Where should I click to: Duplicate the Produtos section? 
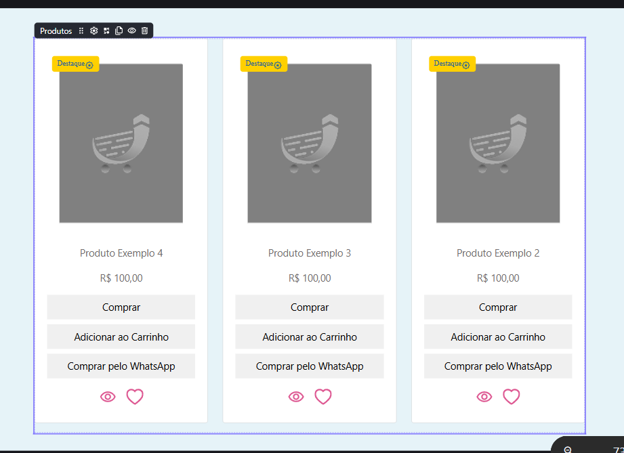(119, 31)
